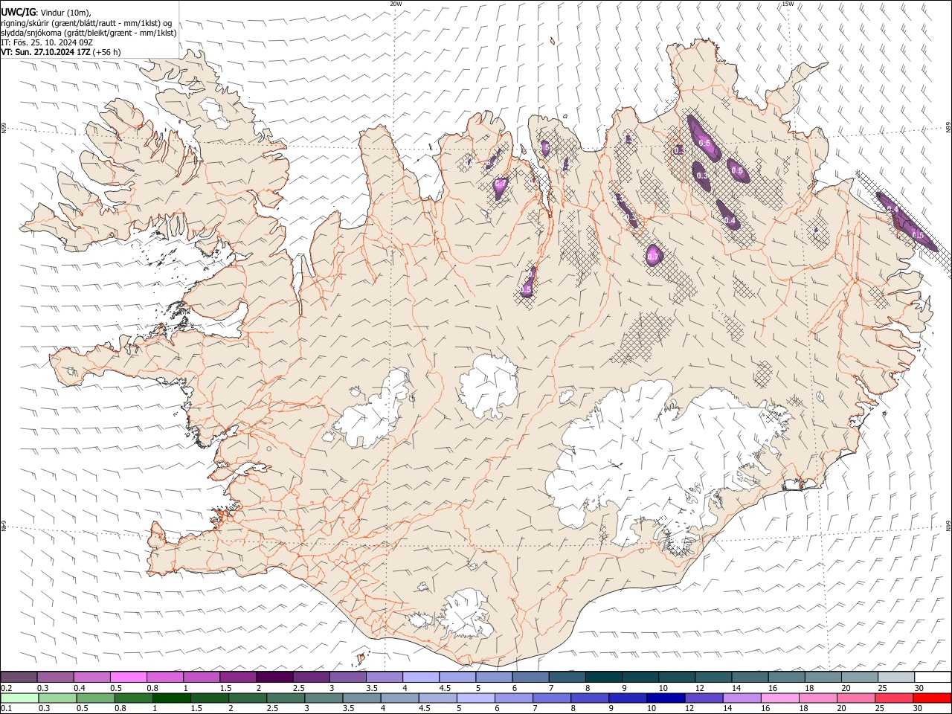The image size is (952, 714).
Task: Click the dark teal 8–9 top-row swatch
Action: click(602, 677)
